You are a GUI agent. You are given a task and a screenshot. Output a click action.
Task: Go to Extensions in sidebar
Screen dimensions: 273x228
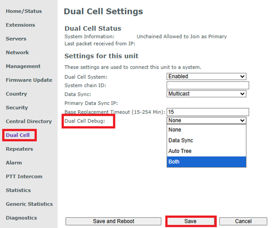click(x=20, y=25)
